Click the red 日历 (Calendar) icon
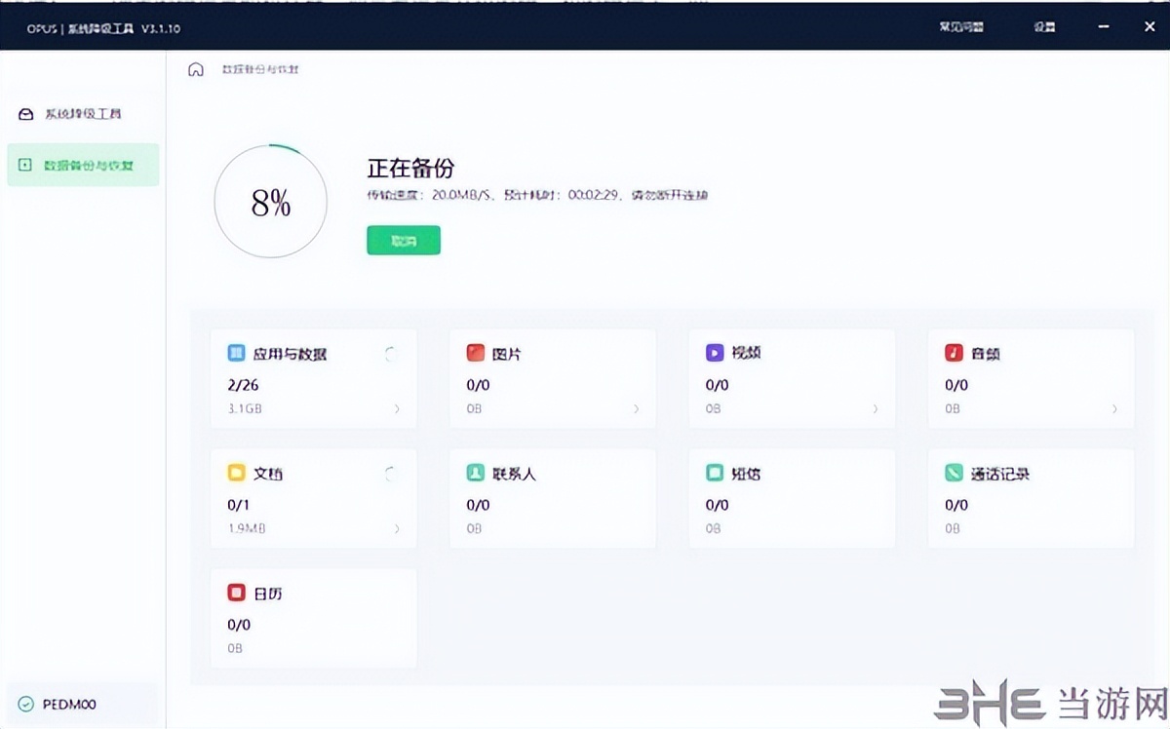 tap(236, 593)
